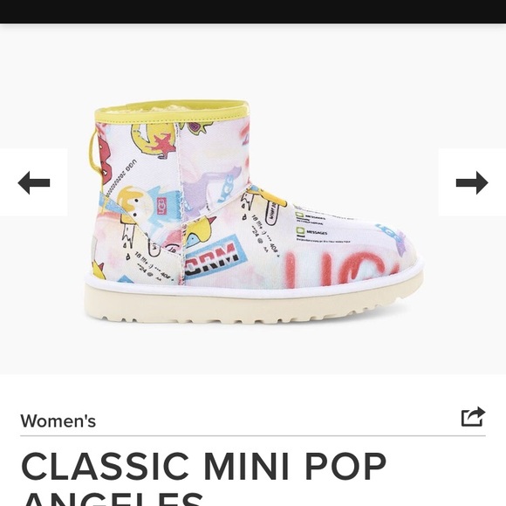Click the yellow heel pull loop

point(94,152)
